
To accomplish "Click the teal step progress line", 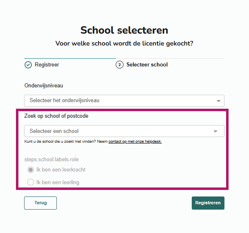I will click(x=70, y=58).
